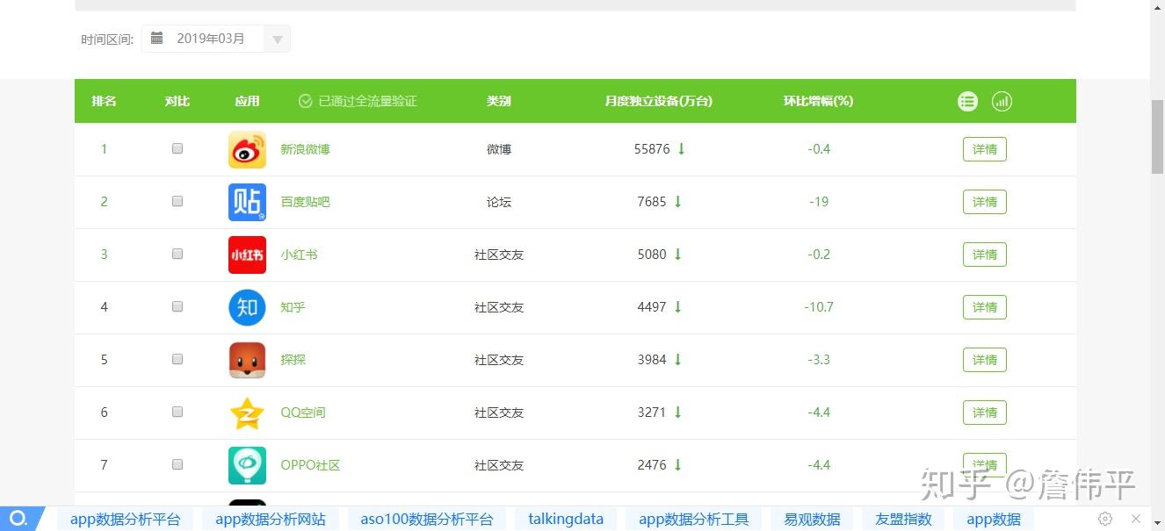Tick compare checkbox for OPPO社区

177,464
